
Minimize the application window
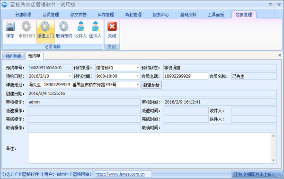[262, 5]
